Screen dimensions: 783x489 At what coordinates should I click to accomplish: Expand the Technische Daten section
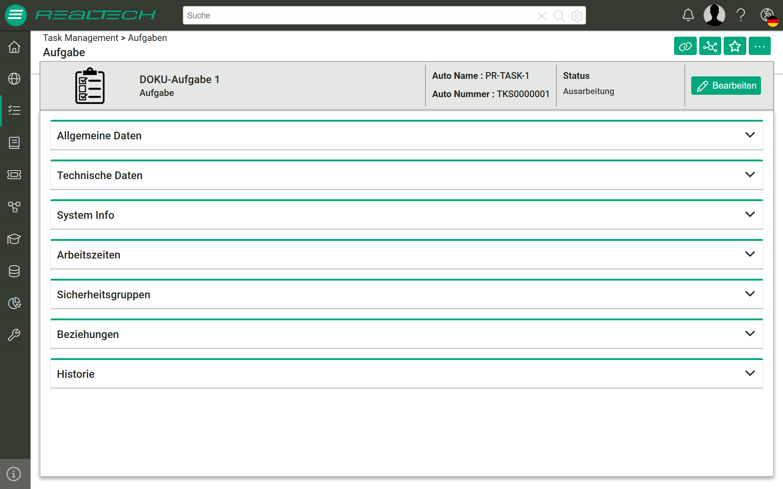coord(407,175)
